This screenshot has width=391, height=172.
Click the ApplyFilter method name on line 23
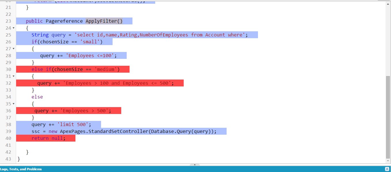coord(104,21)
